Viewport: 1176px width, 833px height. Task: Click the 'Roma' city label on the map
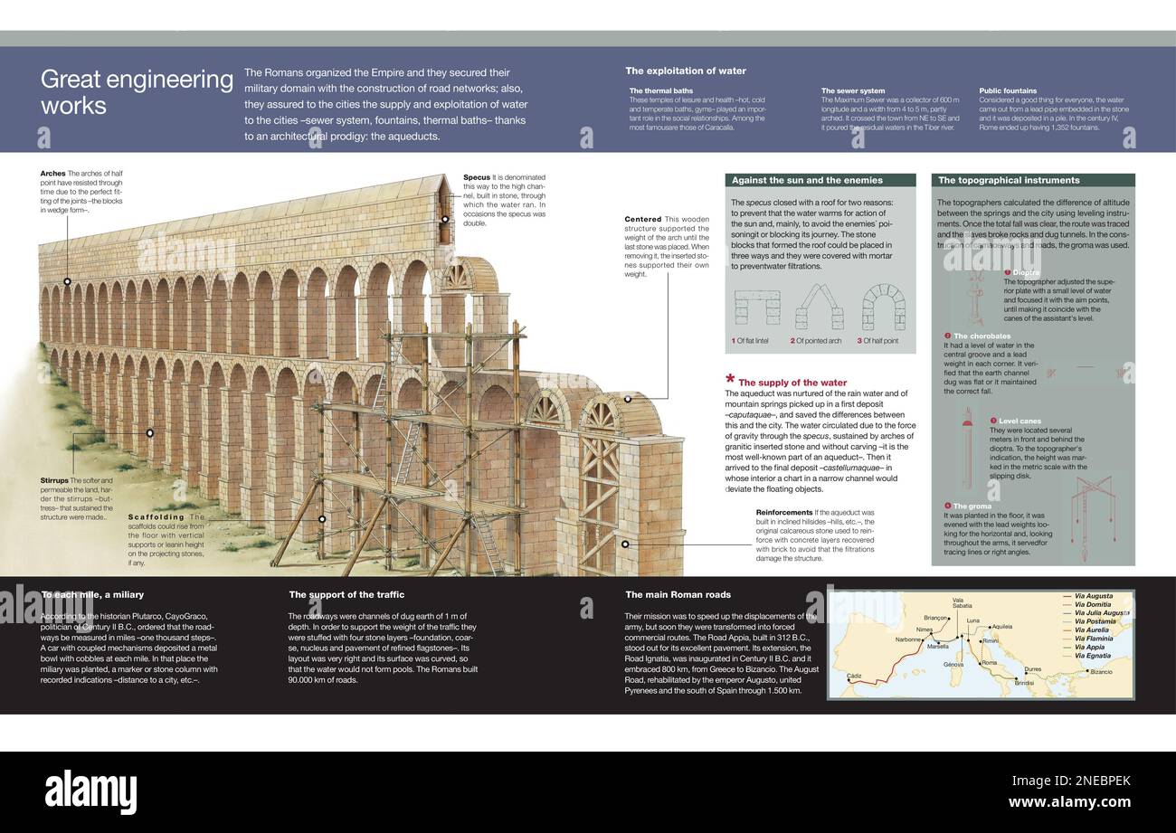pyautogui.click(x=989, y=662)
